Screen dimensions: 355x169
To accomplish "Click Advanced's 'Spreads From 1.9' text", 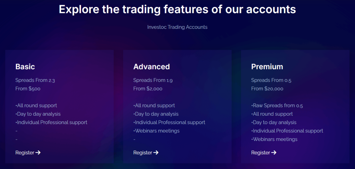I will pos(153,80).
